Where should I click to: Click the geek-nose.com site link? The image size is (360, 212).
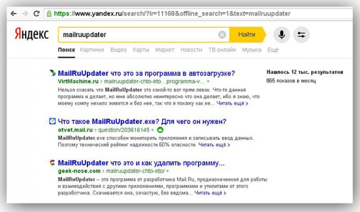(79, 171)
